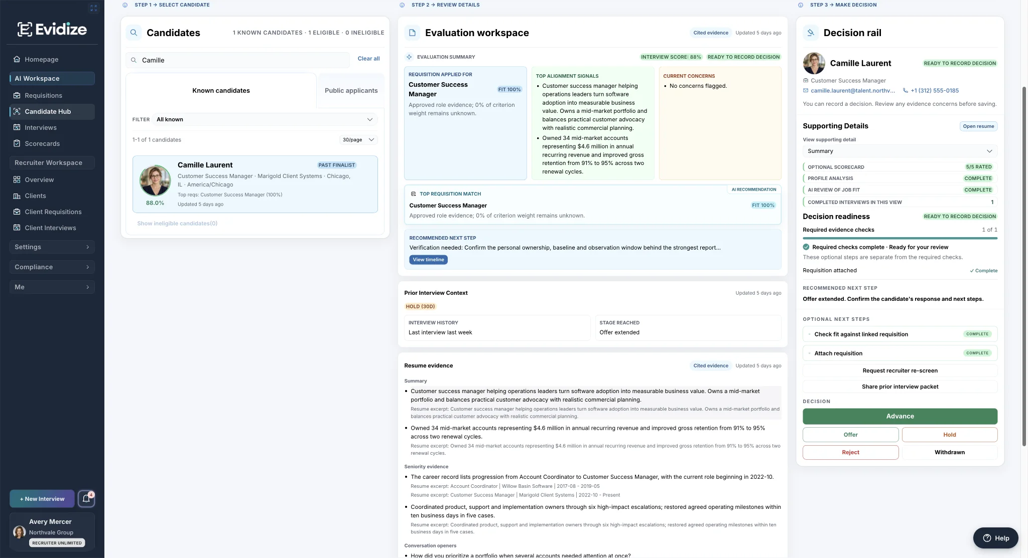Click the Clients building icon
The height and width of the screenshot is (558, 1028).
click(17, 196)
